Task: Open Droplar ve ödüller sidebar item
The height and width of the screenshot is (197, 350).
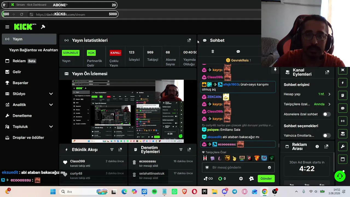Action: pos(29,138)
